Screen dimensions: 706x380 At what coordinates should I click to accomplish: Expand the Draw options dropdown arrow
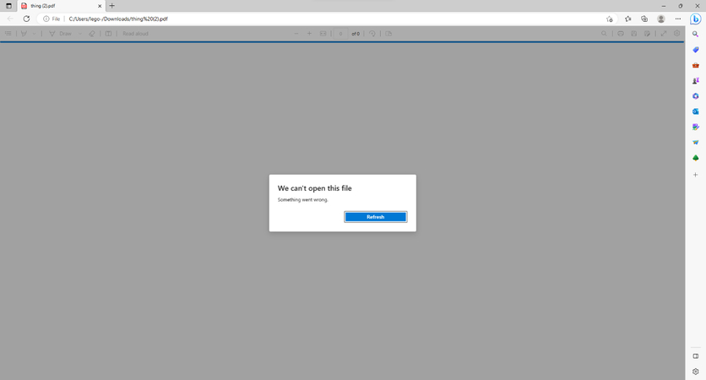pyautogui.click(x=80, y=33)
